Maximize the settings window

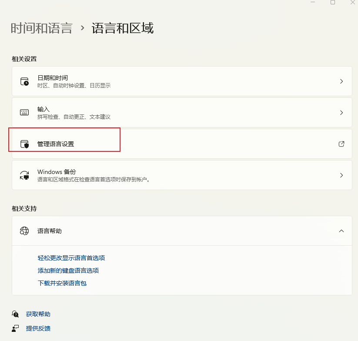click(x=333, y=2)
